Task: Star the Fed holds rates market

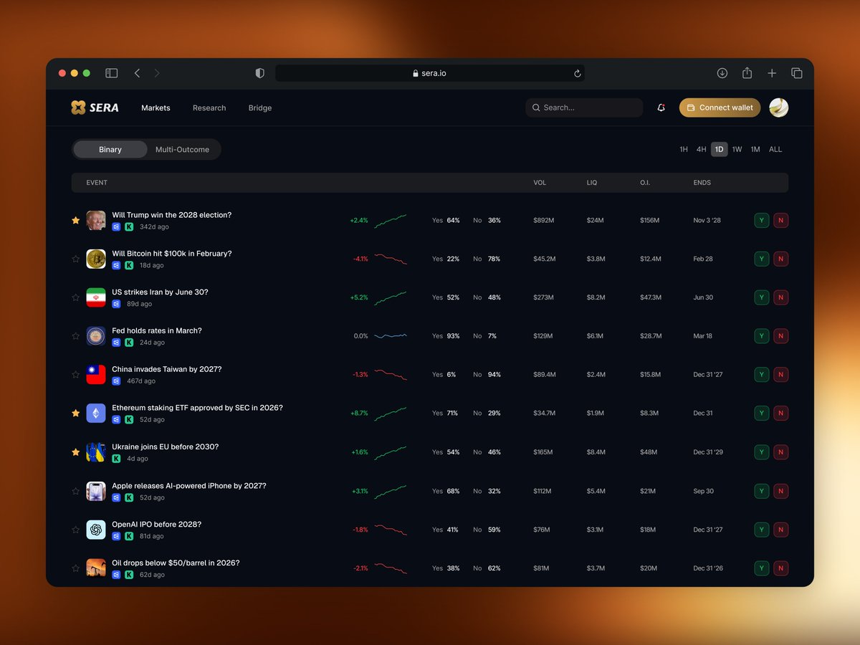Action: [x=75, y=336]
